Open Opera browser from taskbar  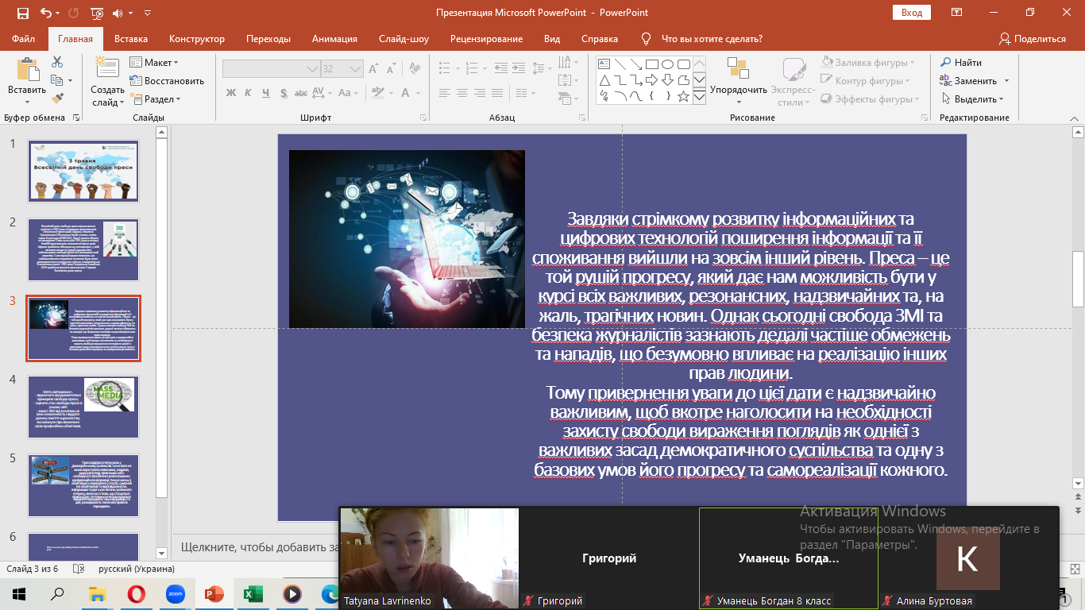coord(137,594)
